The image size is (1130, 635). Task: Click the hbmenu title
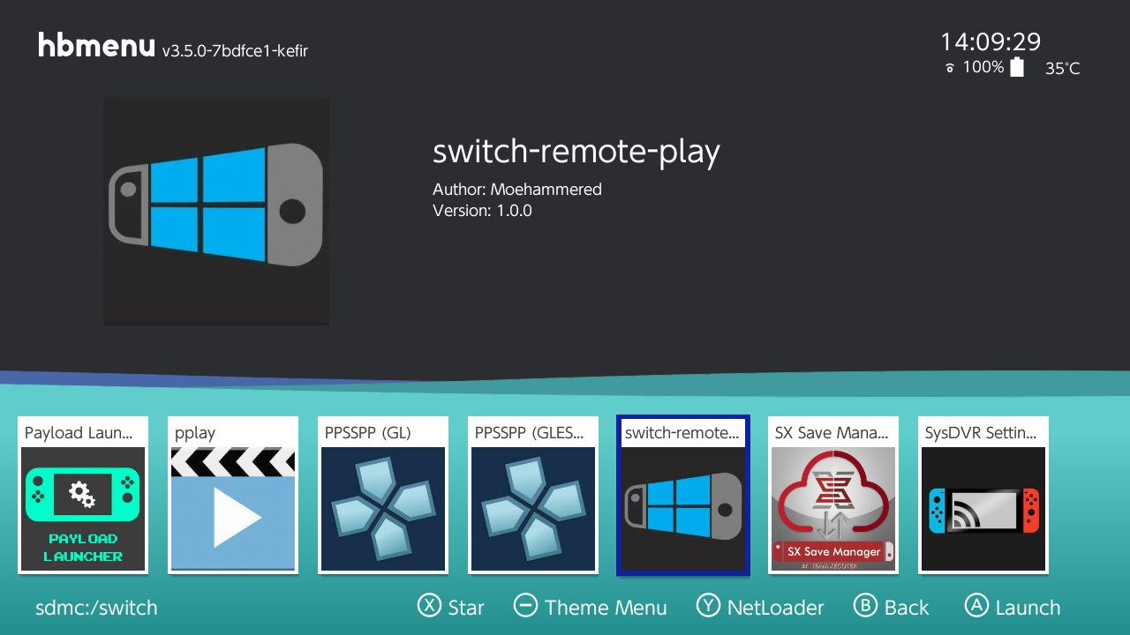pos(96,45)
